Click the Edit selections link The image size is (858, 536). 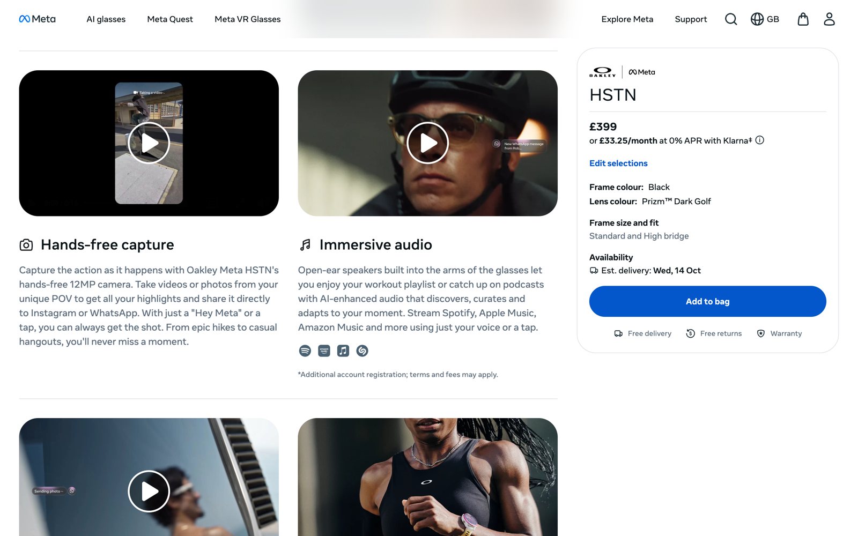pyautogui.click(x=618, y=163)
